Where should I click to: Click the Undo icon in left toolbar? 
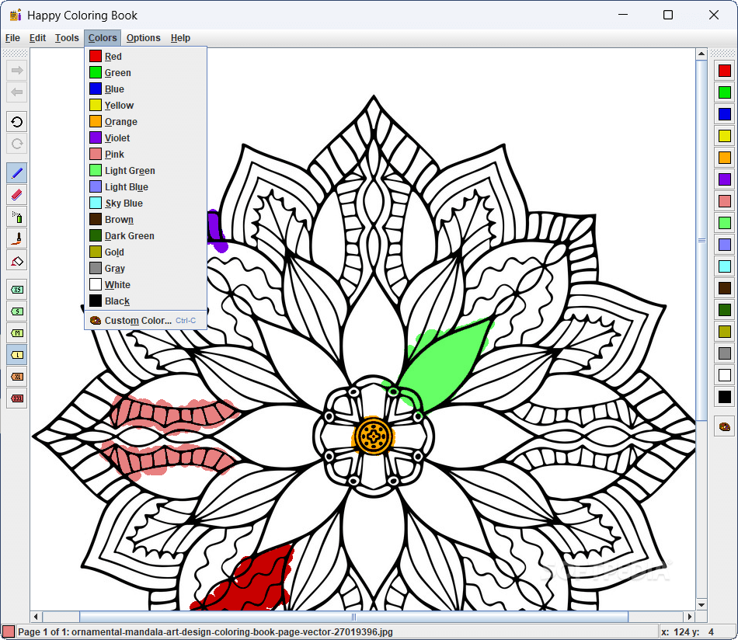pos(17,123)
